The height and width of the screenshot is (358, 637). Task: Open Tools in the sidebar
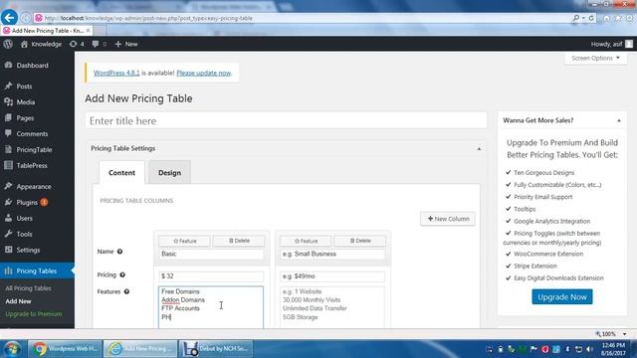tap(24, 235)
